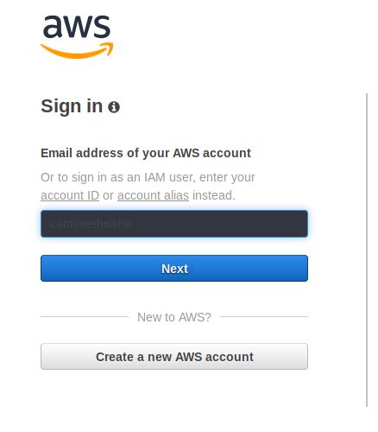Click the faint text inside the email field
Screen dimensions: 378x432
pos(91,224)
